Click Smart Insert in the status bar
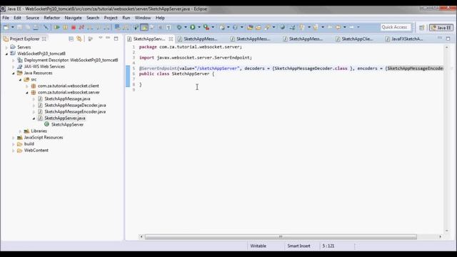Viewport: 457px width, 257px height. point(298,246)
